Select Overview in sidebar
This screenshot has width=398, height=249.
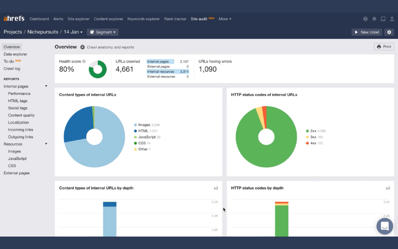click(x=11, y=47)
